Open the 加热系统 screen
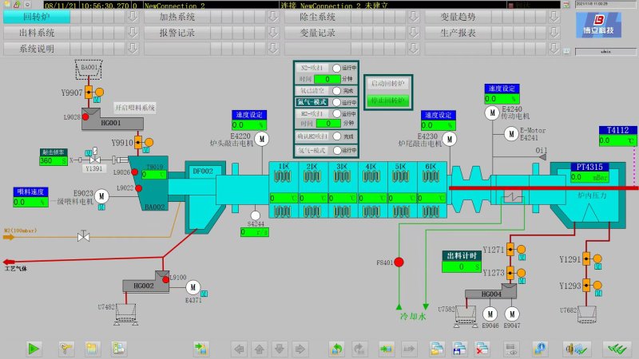The height and width of the screenshot is (359, 639). 204,17
